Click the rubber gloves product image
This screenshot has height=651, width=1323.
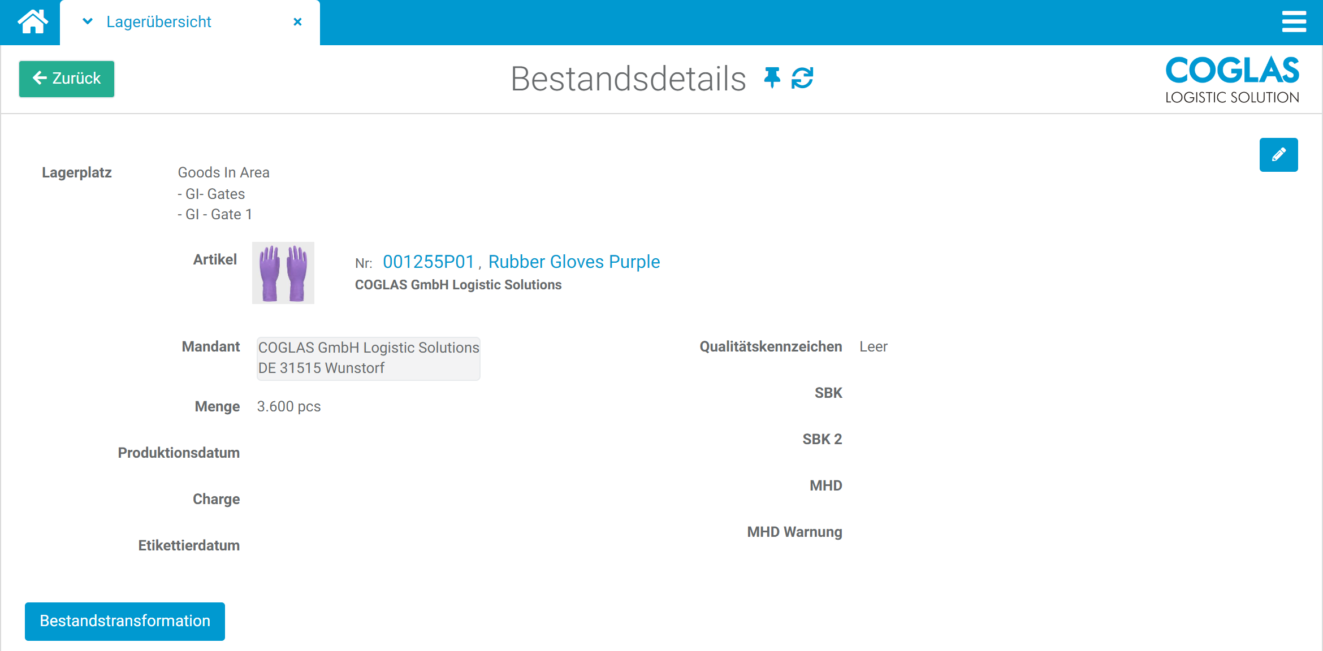click(283, 273)
